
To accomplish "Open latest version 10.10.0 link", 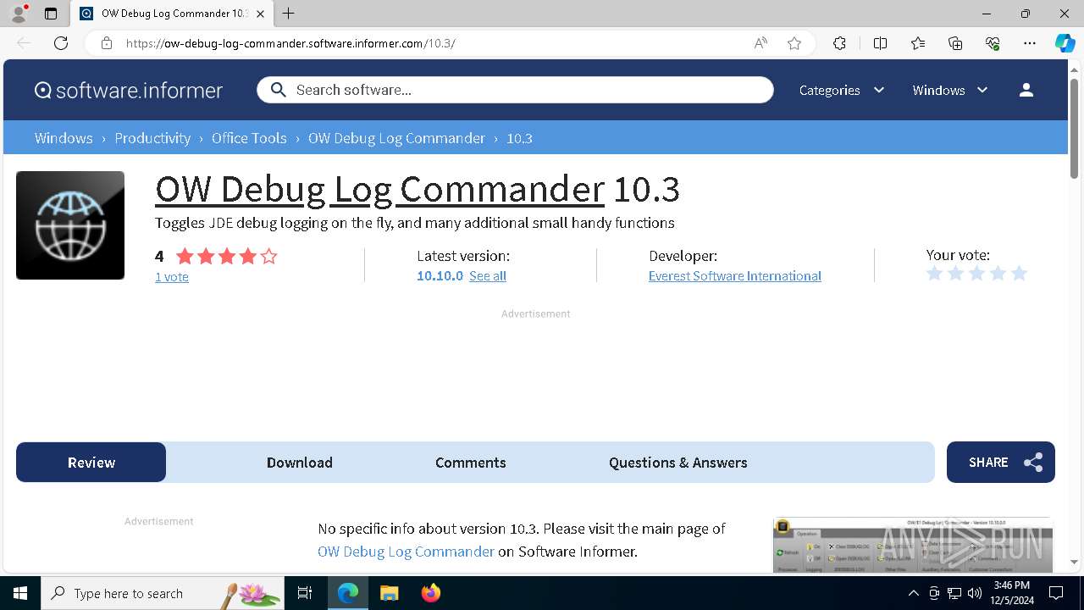I will tap(440, 275).
